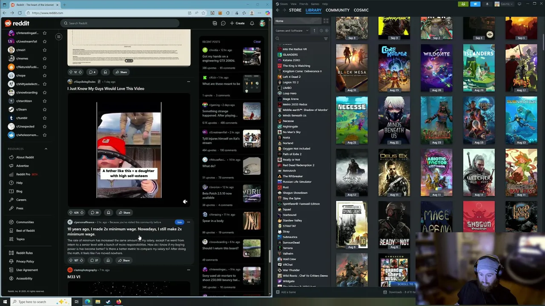
Task: Open Games and Software dropdown in Steam
Action: 292,31
